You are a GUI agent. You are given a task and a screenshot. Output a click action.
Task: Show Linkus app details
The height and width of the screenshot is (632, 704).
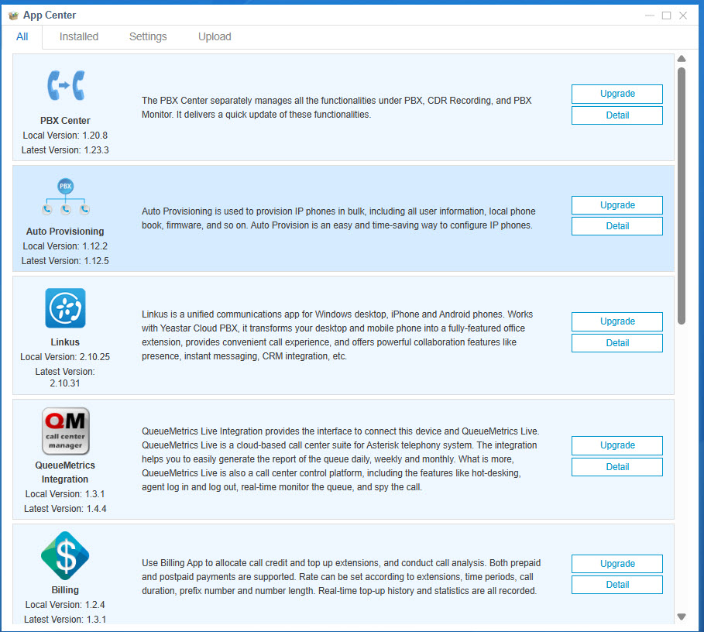[x=616, y=342]
